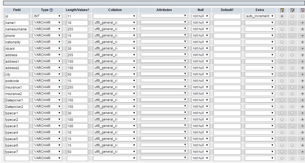Click the Null column header

[x=201, y=10]
